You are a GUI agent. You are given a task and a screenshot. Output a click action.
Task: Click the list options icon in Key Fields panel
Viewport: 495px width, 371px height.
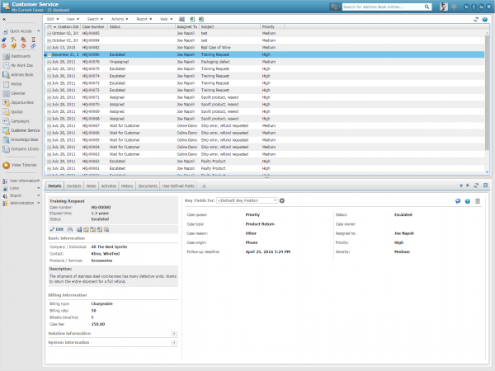(x=478, y=201)
